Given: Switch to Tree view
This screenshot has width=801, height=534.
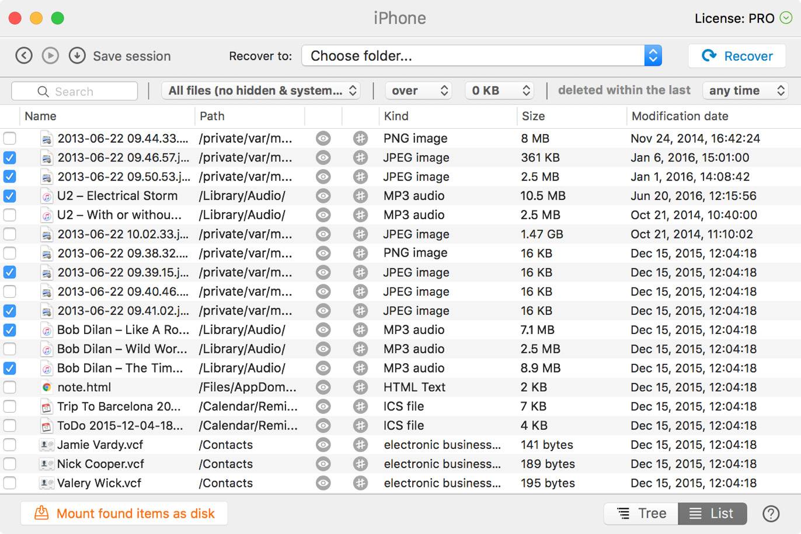Looking at the screenshot, I should click(641, 514).
